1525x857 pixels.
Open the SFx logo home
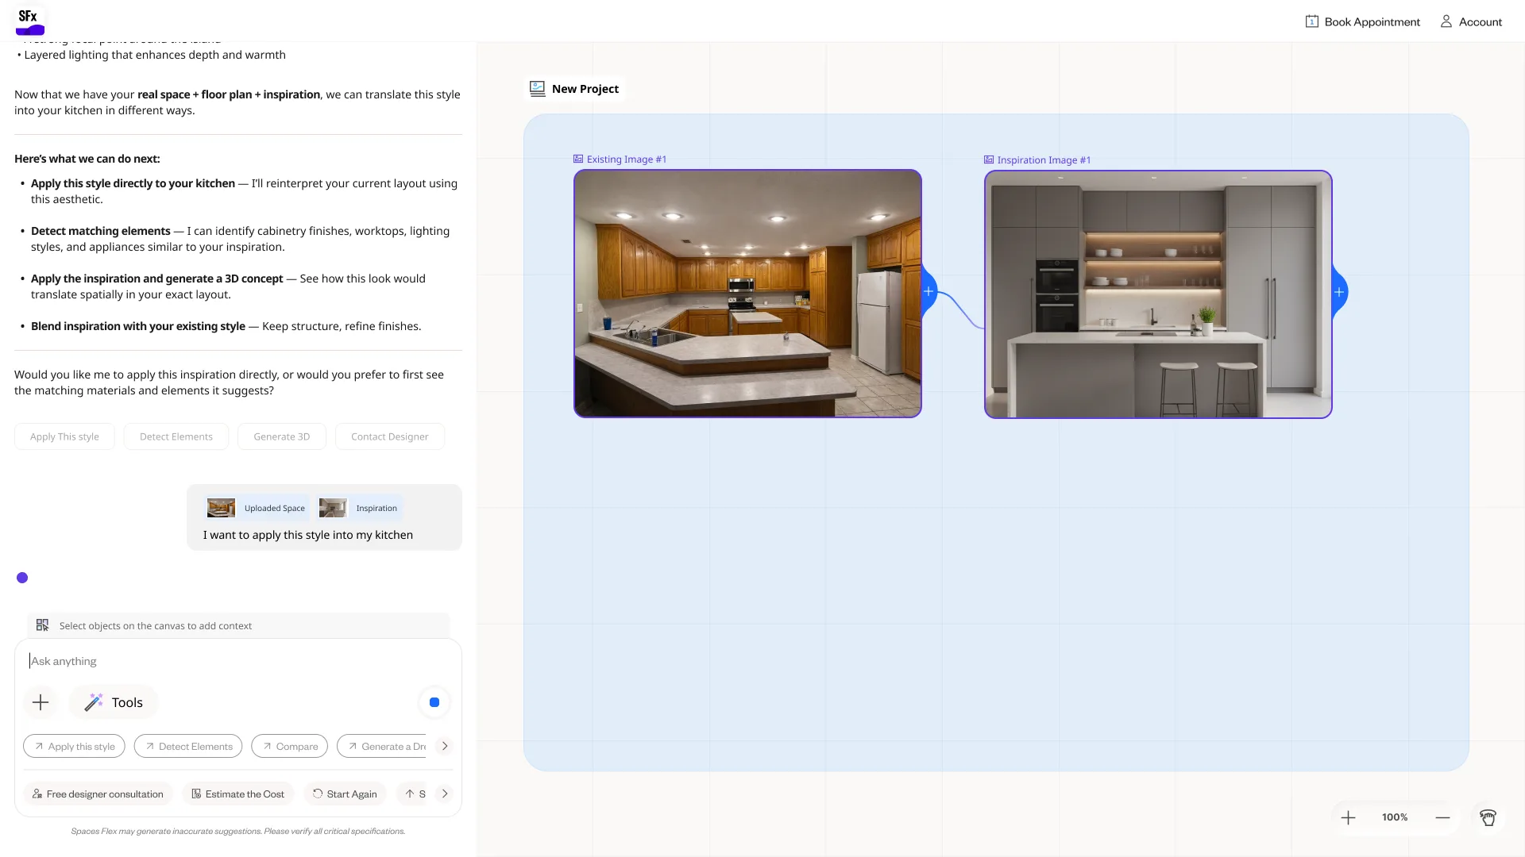pyautogui.click(x=30, y=21)
